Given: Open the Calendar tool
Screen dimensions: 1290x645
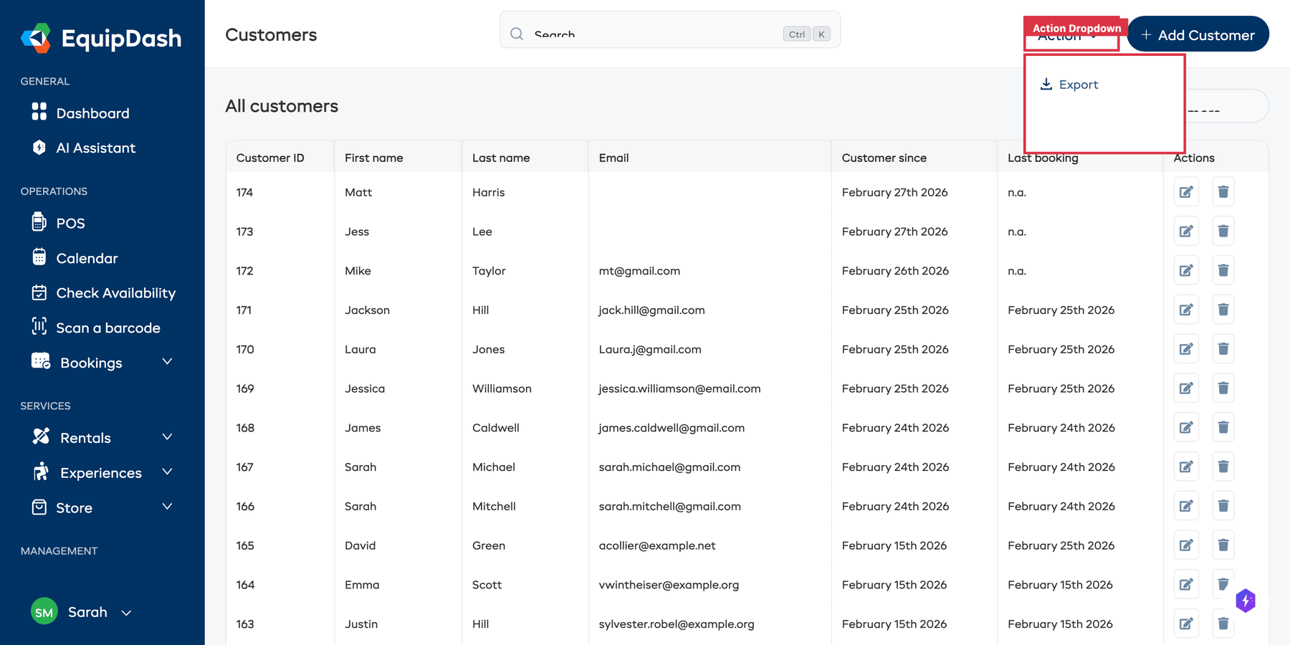Looking at the screenshot, I should click(x=86, y=258).
